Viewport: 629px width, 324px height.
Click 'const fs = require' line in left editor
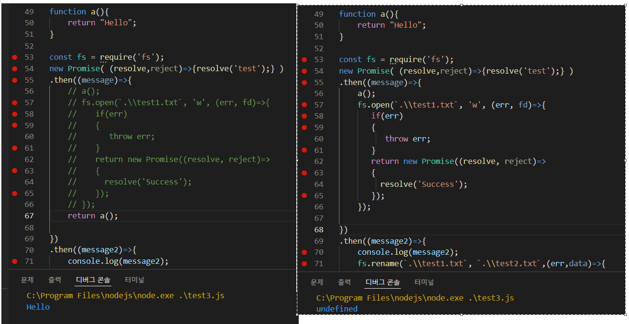pyautogui.click(x=107, y=57)
